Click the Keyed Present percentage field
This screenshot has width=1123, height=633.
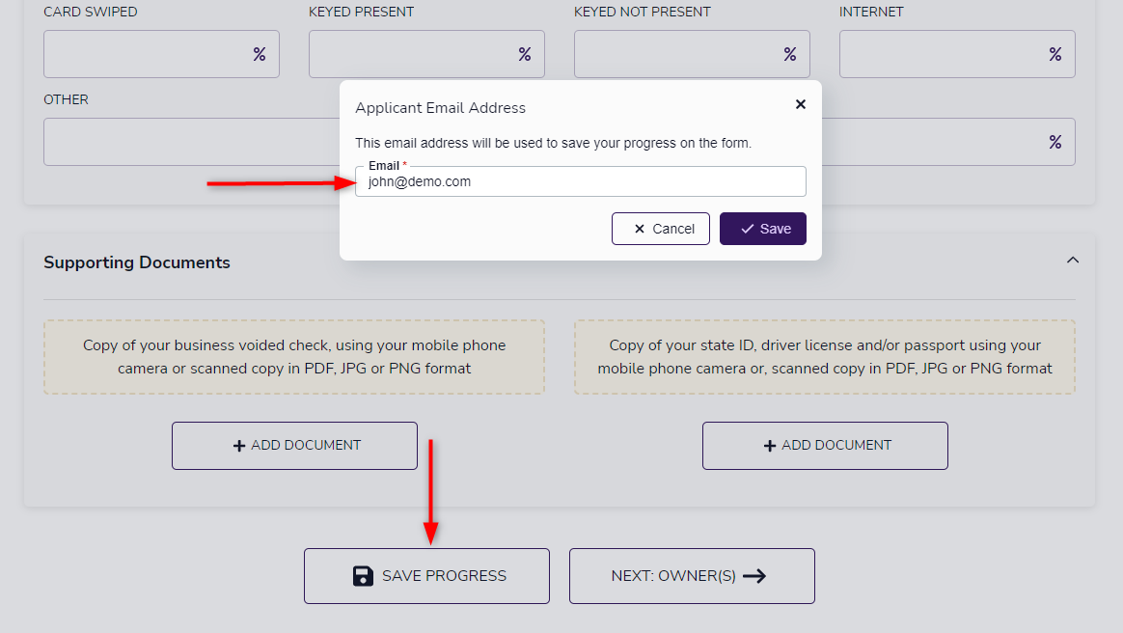426,54
